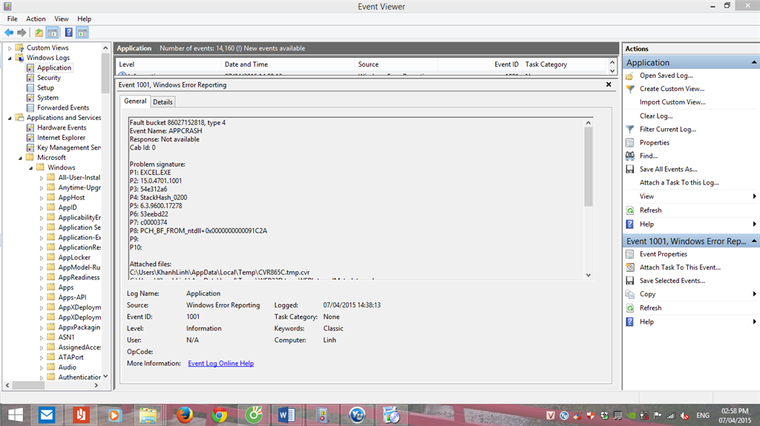Open the Action menu

coord(36,19)
